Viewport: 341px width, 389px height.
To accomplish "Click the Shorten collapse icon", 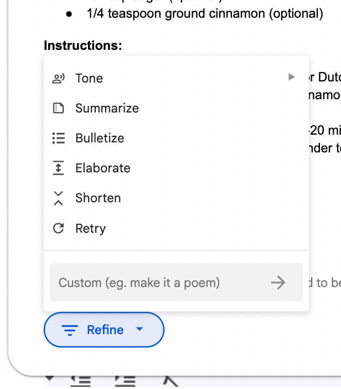I will pos(58,198).
